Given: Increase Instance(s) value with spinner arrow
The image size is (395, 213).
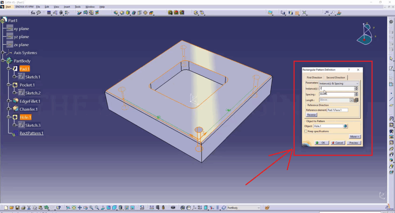Looking at the screenshot, I should point(356,88).
